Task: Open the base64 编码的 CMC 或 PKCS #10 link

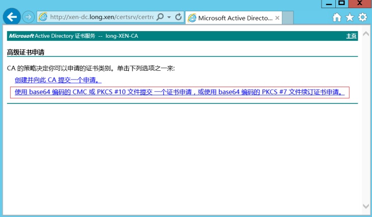Action: coord(179,92)
